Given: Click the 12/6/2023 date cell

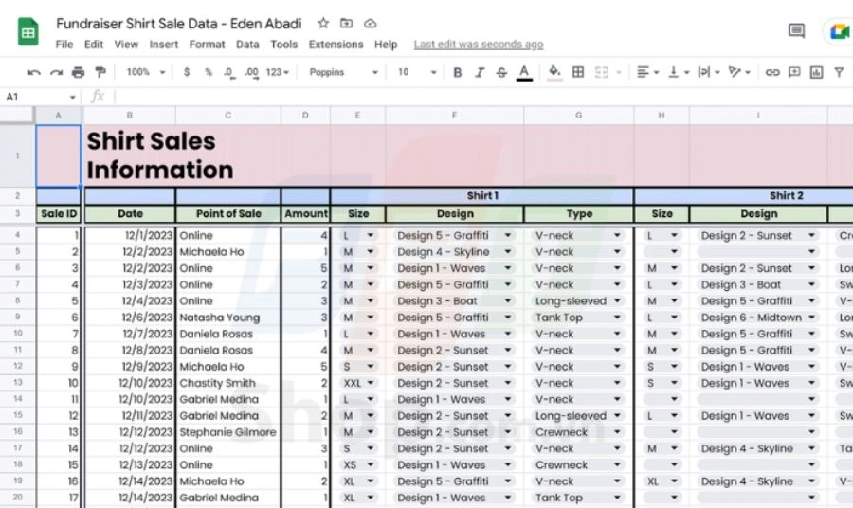Looking at the screenshot, I should [x=130, y=317].
